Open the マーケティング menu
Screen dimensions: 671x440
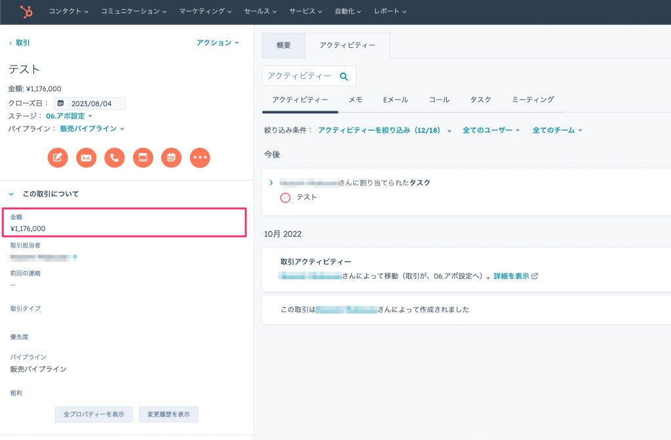pos(205,12)
